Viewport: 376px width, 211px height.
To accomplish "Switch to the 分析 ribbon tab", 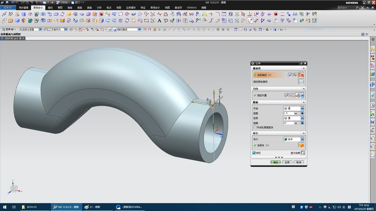I will (99, 8).
